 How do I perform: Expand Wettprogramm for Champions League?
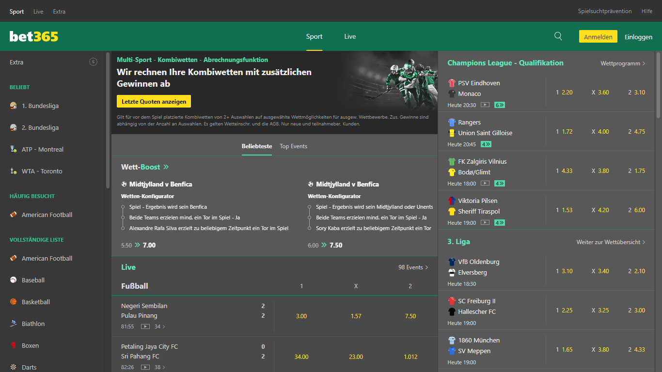click(x=623, y=63)
